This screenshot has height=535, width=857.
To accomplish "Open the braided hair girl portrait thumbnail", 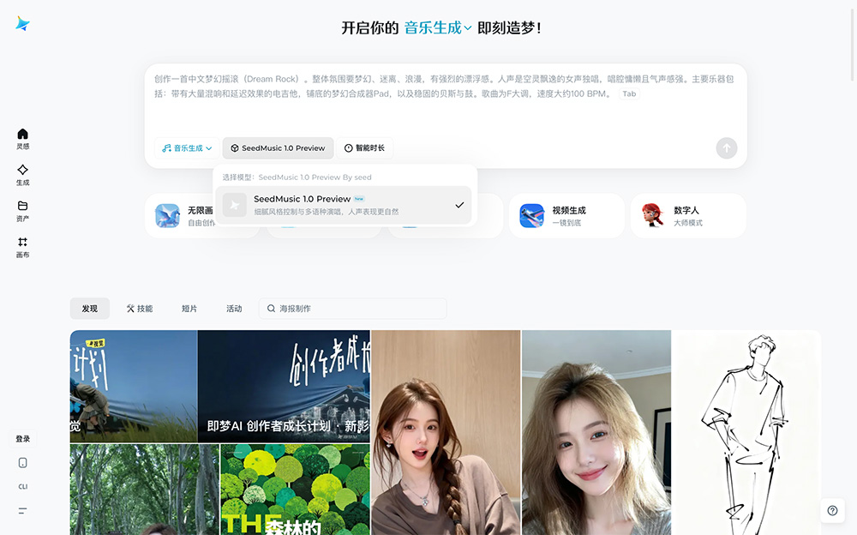I will (x=446, y=432).
